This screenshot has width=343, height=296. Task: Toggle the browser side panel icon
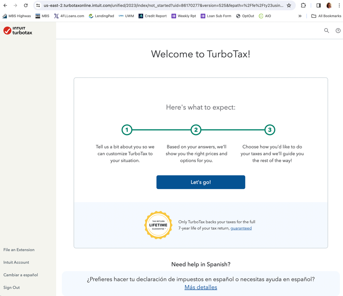point(319,5)
